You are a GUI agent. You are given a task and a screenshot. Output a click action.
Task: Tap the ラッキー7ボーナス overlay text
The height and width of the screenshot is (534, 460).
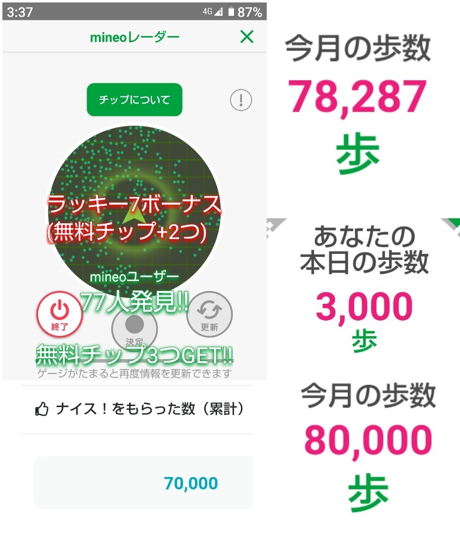(134, 205)
